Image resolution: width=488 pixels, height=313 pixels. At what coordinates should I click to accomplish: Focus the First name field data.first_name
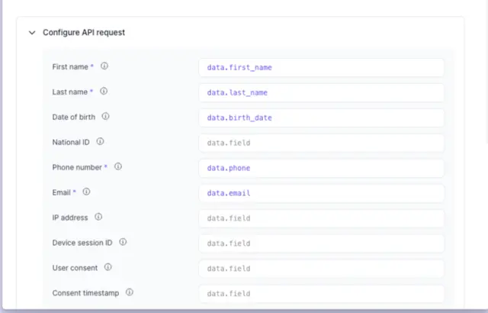[x=321, y=68]
